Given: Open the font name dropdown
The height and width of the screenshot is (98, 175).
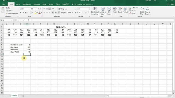Looking at the screenshot, I should click(x=30, y=9).
